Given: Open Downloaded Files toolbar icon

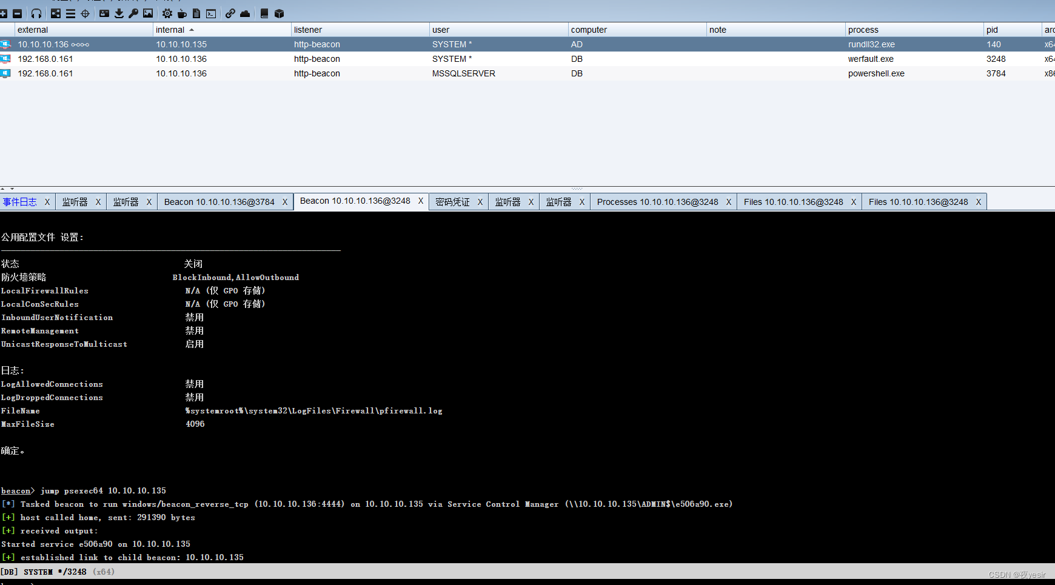Looking at the screenshot, I should [x=119, y=13].
